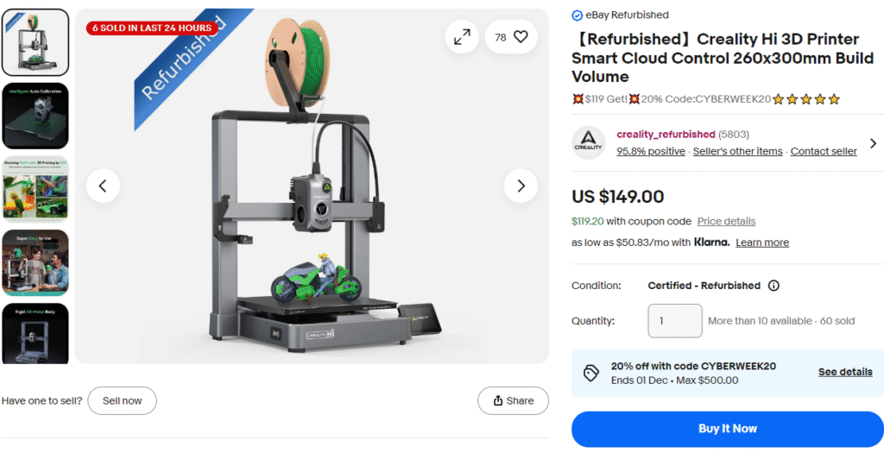Select the Rigid All-Metal Body thumbnail
Viewport: 884px width, 453px height.
[x=35, y=334]
